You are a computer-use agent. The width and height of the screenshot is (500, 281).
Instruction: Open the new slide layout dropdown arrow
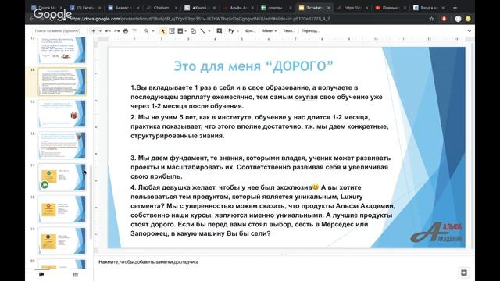pyautogui.click(x=100, y=31)
